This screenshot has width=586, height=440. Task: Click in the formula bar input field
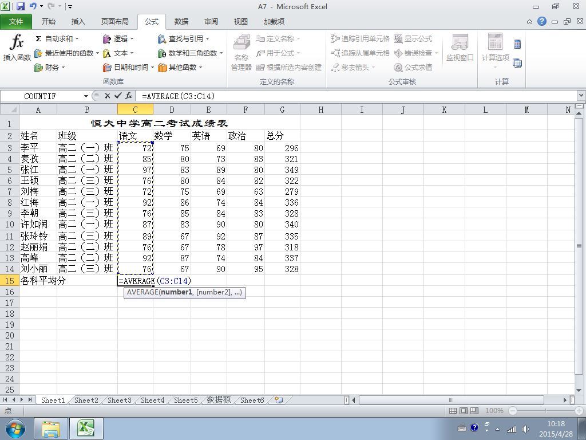tap(357, 96)
